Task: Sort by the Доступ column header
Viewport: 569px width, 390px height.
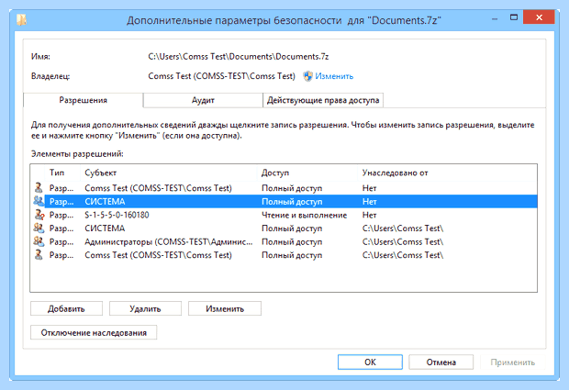Action: [307, 173]
